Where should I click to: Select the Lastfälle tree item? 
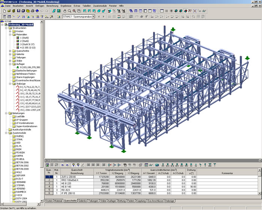click(20, 117)
